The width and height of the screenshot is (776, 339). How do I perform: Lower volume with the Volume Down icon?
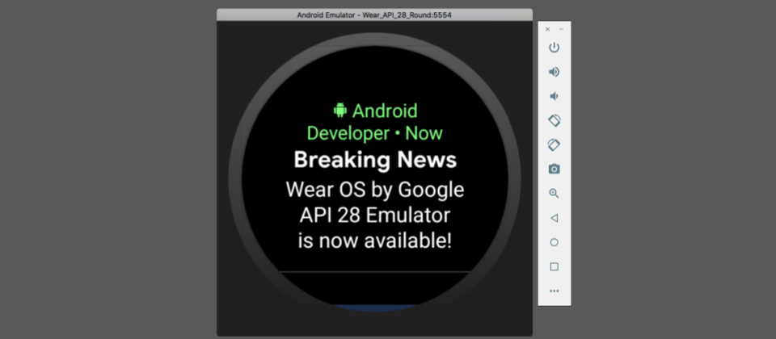[554, 96]
